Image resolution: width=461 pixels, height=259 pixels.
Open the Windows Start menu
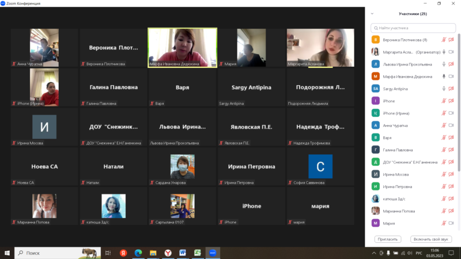tap(7, 253)
